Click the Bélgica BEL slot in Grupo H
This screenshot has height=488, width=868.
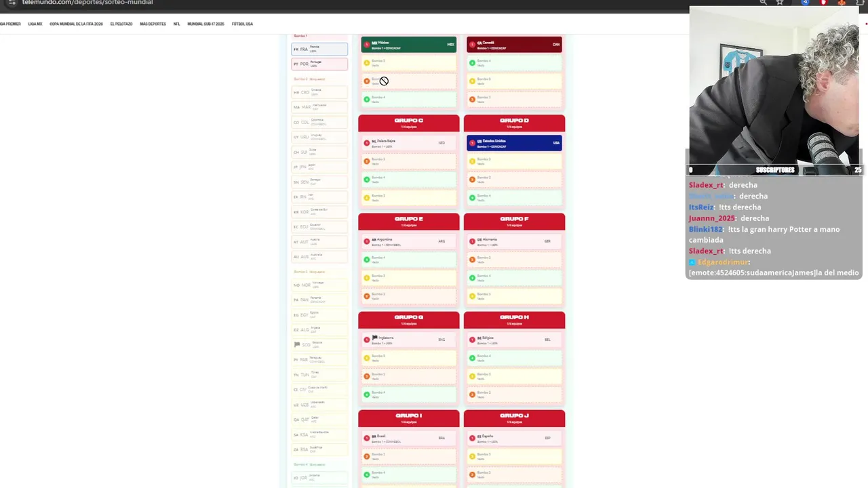click(514, 340)
